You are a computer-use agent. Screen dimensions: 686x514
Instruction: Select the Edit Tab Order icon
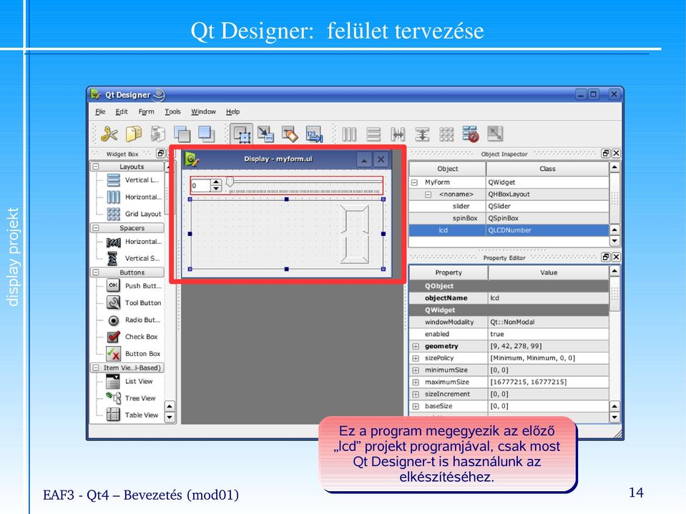click(314, 134)
